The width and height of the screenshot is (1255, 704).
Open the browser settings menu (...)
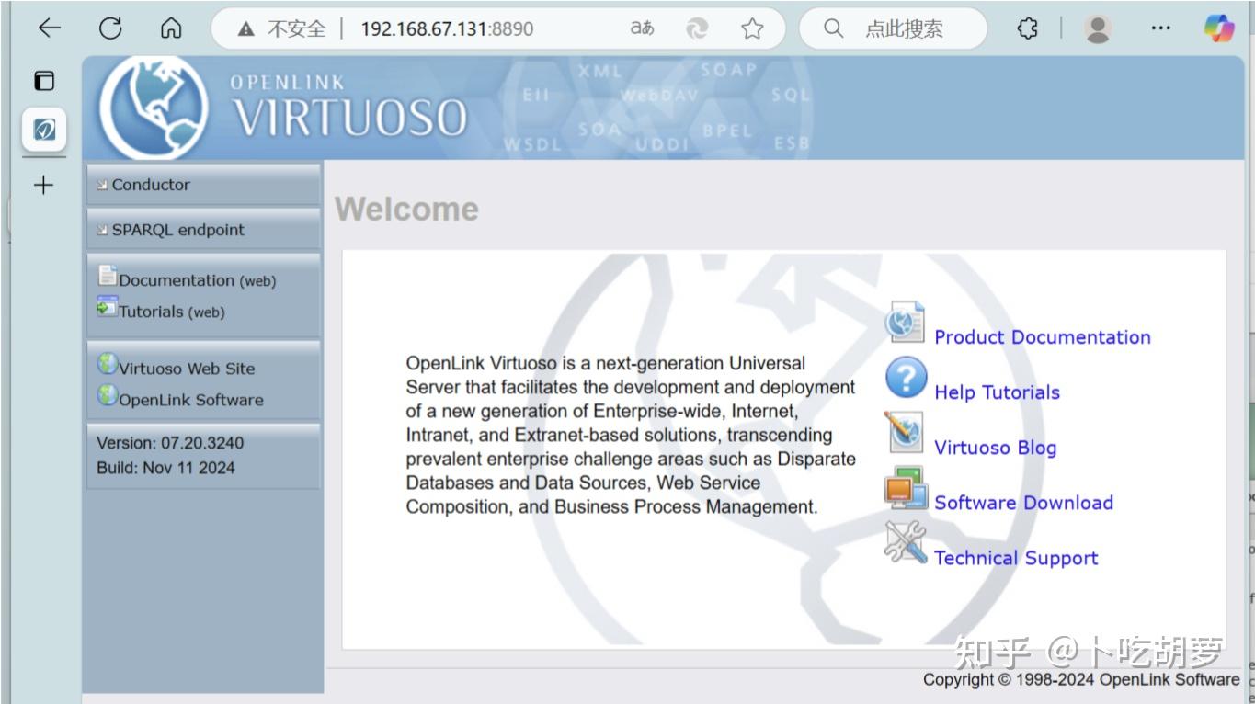pos(1159,28)
